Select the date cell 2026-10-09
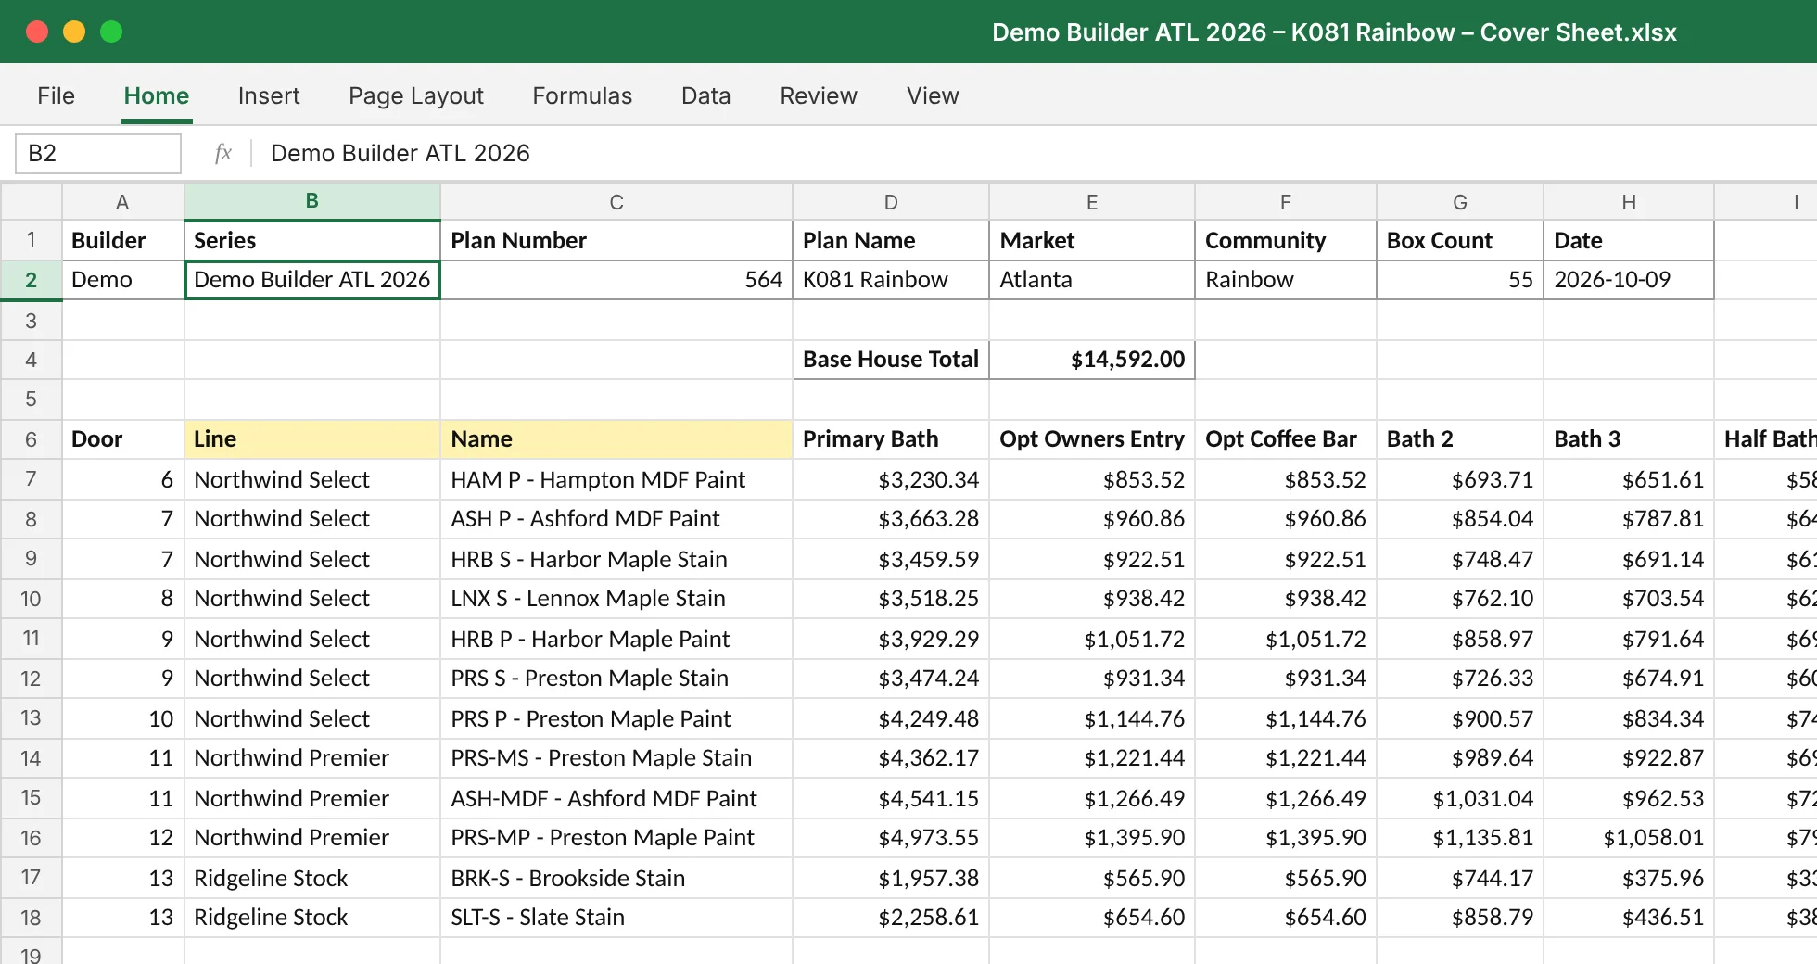This screenshot has width=1817, height=964. (1629, 280)
